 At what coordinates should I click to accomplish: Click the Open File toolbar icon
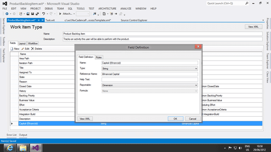[x=28, y=14]
